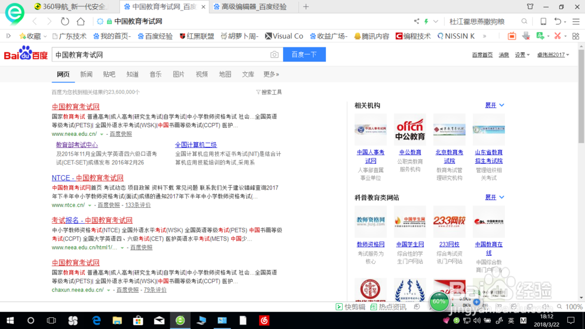Switch to the 高级编辑器_百度经验 browser tab
This screenshot has width=585, height=329.
pyautogui.click(x=254, y=6)
